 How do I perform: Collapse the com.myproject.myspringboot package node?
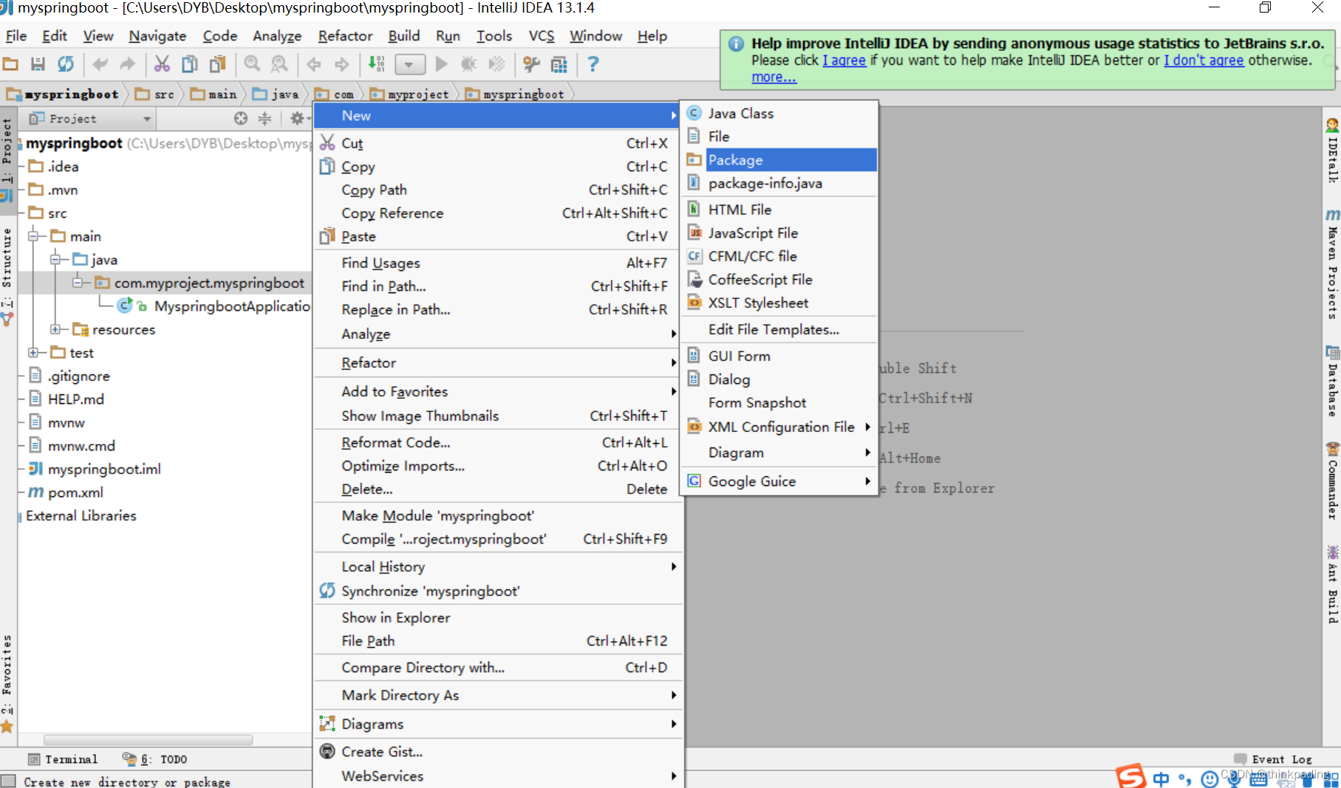pos(78,283)
